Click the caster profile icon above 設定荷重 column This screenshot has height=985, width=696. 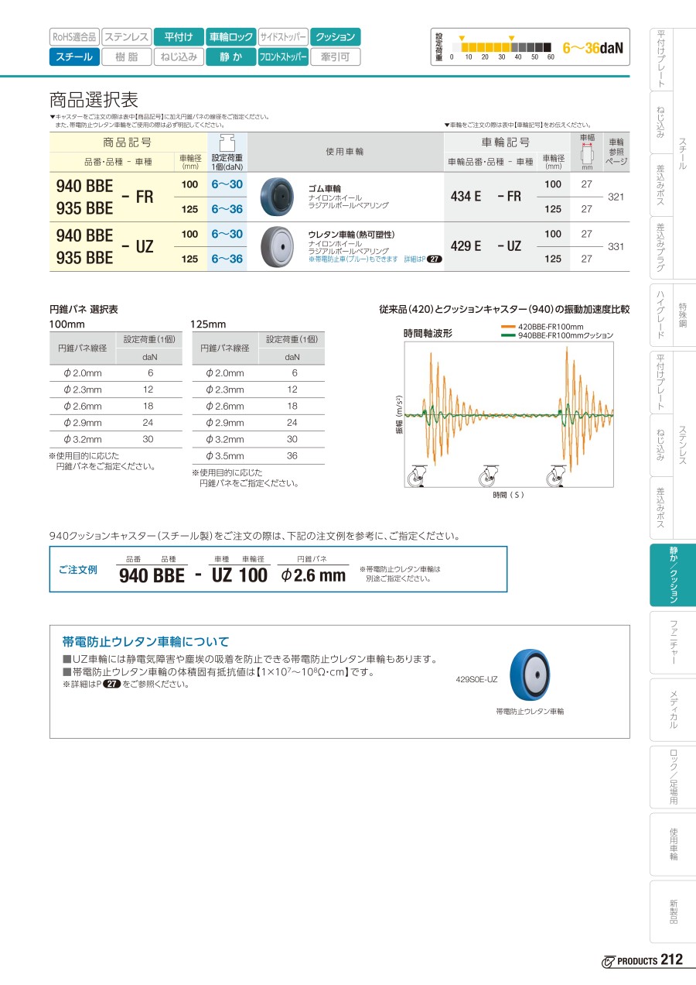click(227, 142)
